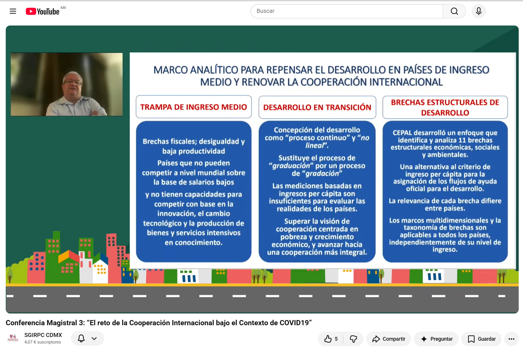Click the video title text

(x=159, y=323)
